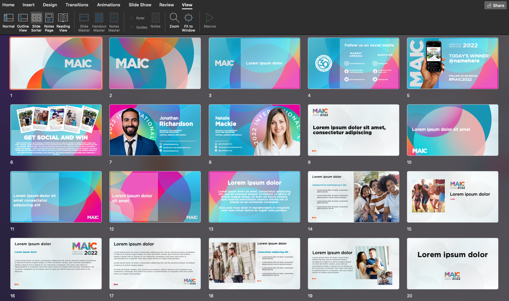Select slide 15 thumbnail
Screen dimensions: 509x301
(x=452, y=197)
